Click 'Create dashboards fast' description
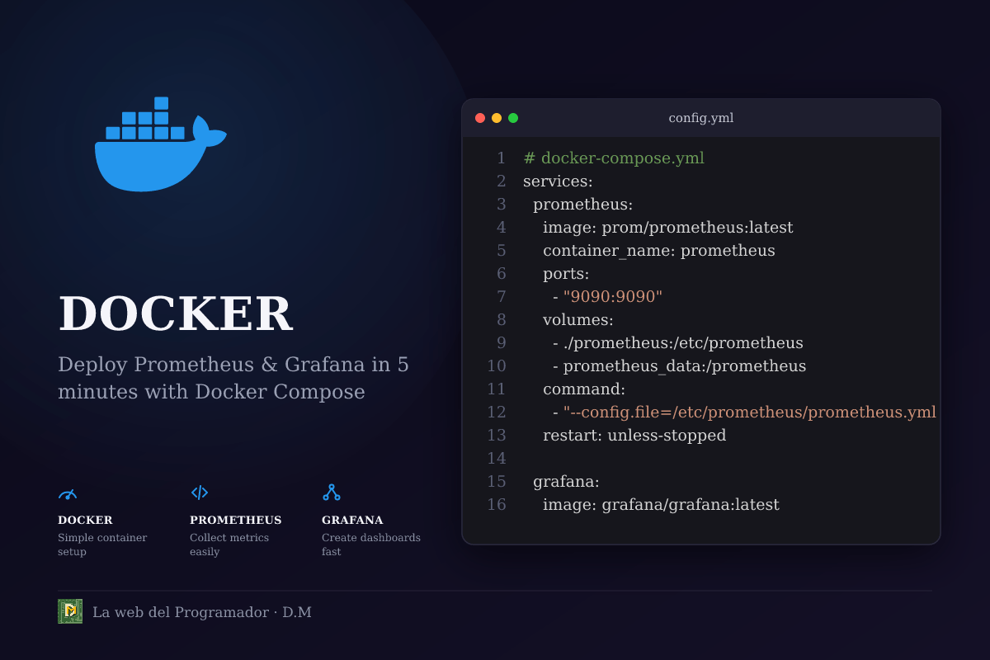The width and height of the screenshot is (990, 660). coord(371,544)
